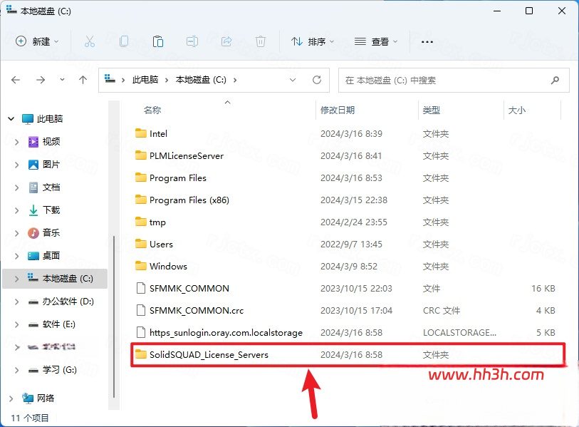Click the navigation pane vertical scrollbar
579x427 pixels.
(x=114, y=316)
